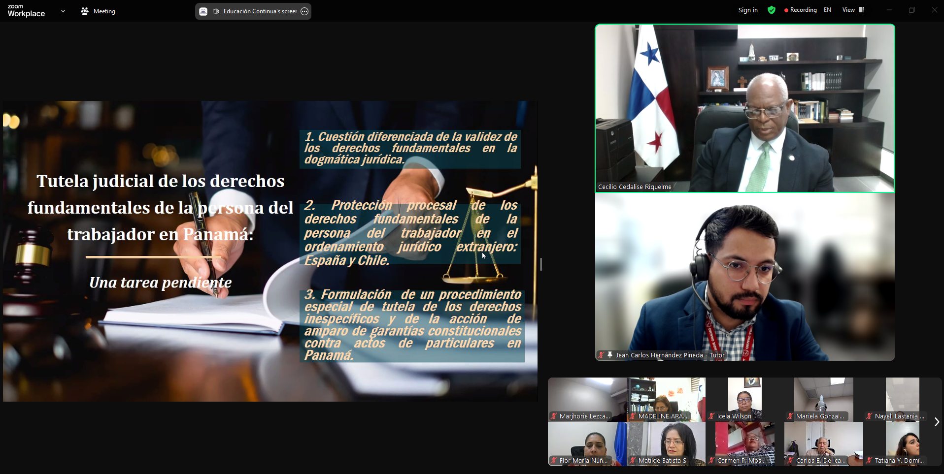Click the Meeting people icon
Image resolution: width=944 pixels, height=474 pixels.
point(85,11)
